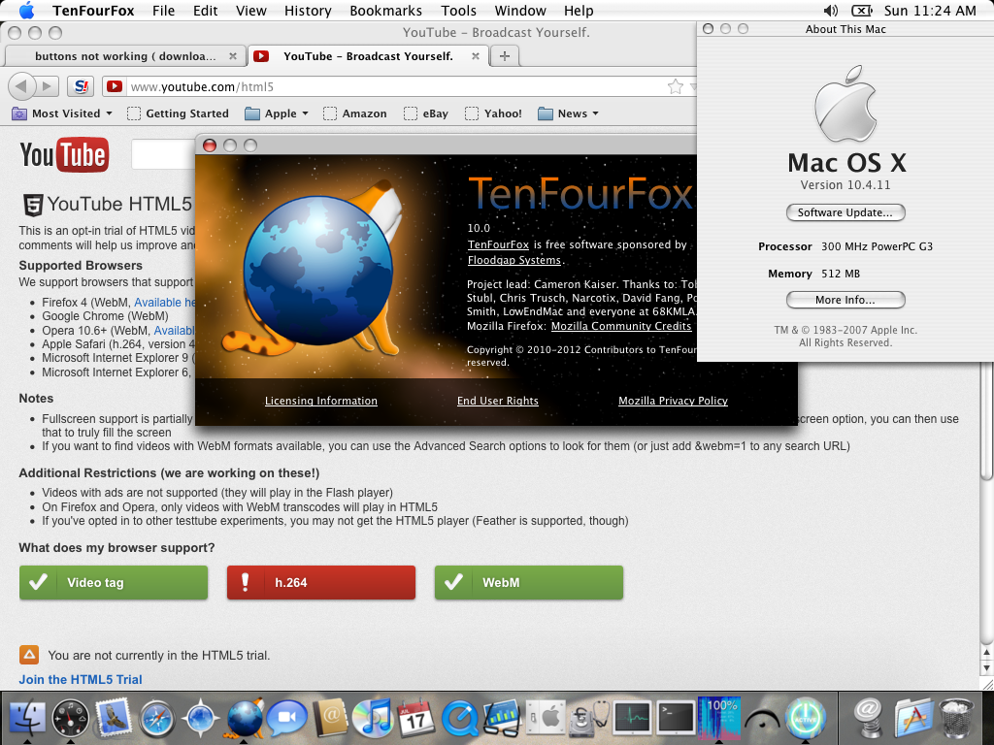994x745 pixels.
Task: Expand the Apple bookmarks folder
Action: click(x=277, y=113)
